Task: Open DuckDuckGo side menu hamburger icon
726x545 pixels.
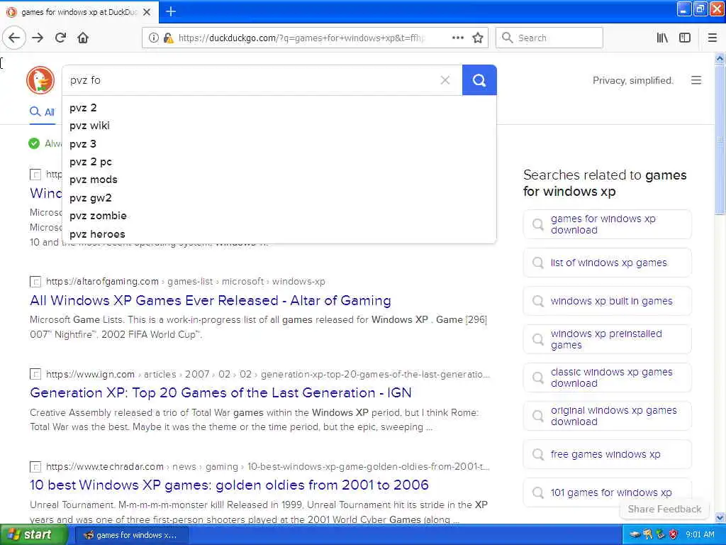Action: tap(696, 80)
